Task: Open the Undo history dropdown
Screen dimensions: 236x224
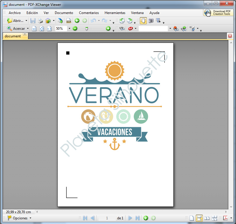Action: (99, 21)
